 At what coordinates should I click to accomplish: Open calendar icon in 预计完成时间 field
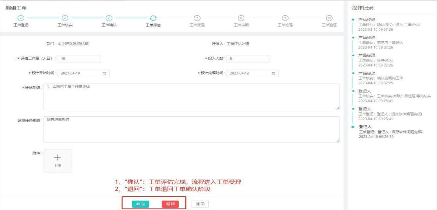273,73
